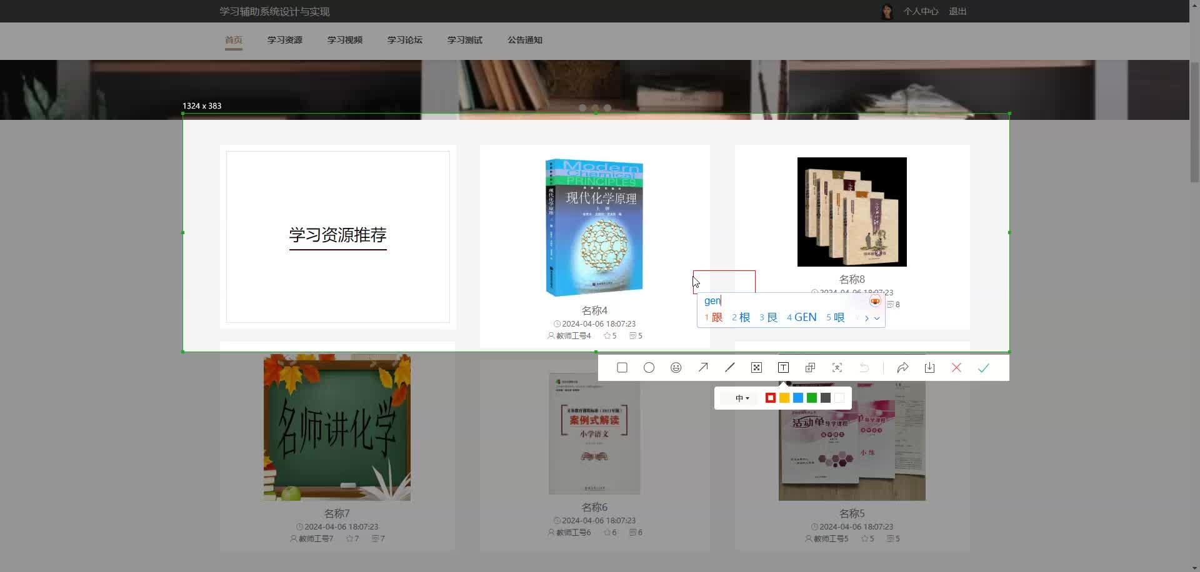Open the 首页 nav tab
Image resolution: width=1200 pixels, height=572 pixels.
tap(234, 40)
